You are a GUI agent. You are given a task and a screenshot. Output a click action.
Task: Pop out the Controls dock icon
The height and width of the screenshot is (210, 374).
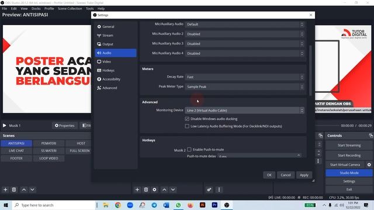(x=370, y=136)
